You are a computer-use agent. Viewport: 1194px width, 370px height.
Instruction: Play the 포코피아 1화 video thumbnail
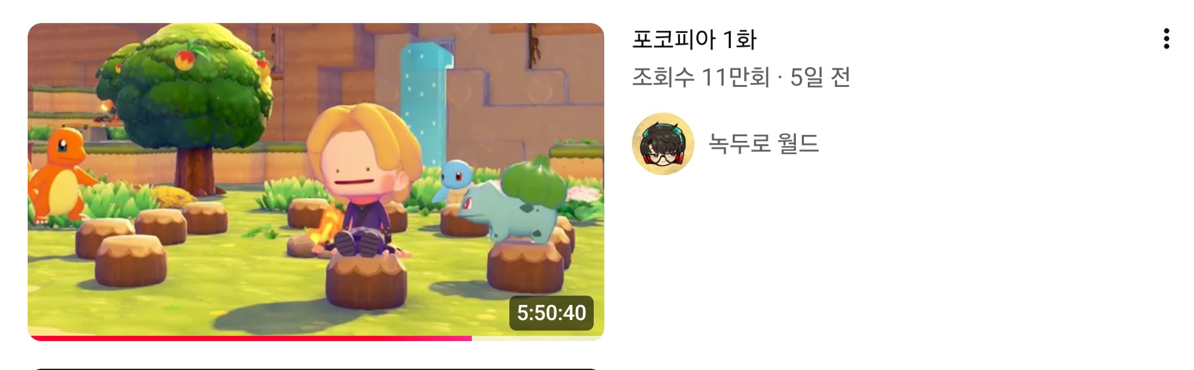pyautogui.click(x=316, y=182)
